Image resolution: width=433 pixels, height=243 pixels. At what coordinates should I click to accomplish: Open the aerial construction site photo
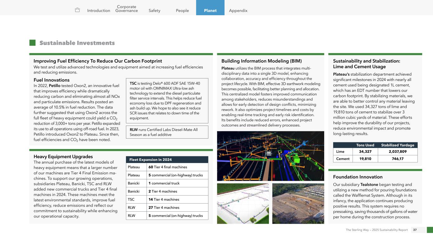(x=298, y=203)
